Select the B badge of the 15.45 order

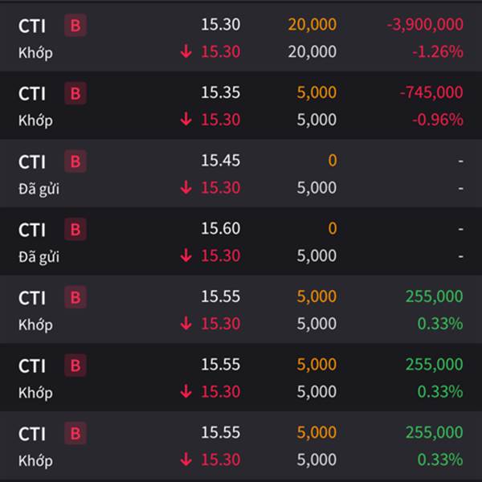[x=76, y=161]
